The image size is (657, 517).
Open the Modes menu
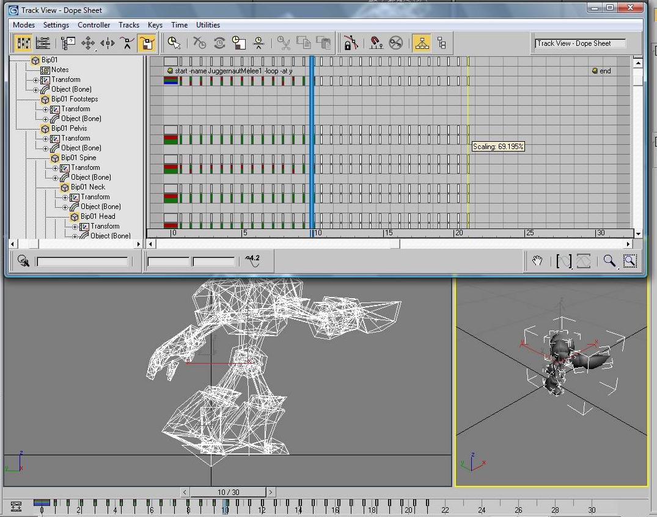24,24
